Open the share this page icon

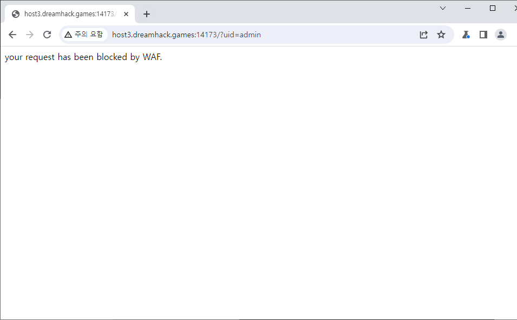tap(424, 35)
